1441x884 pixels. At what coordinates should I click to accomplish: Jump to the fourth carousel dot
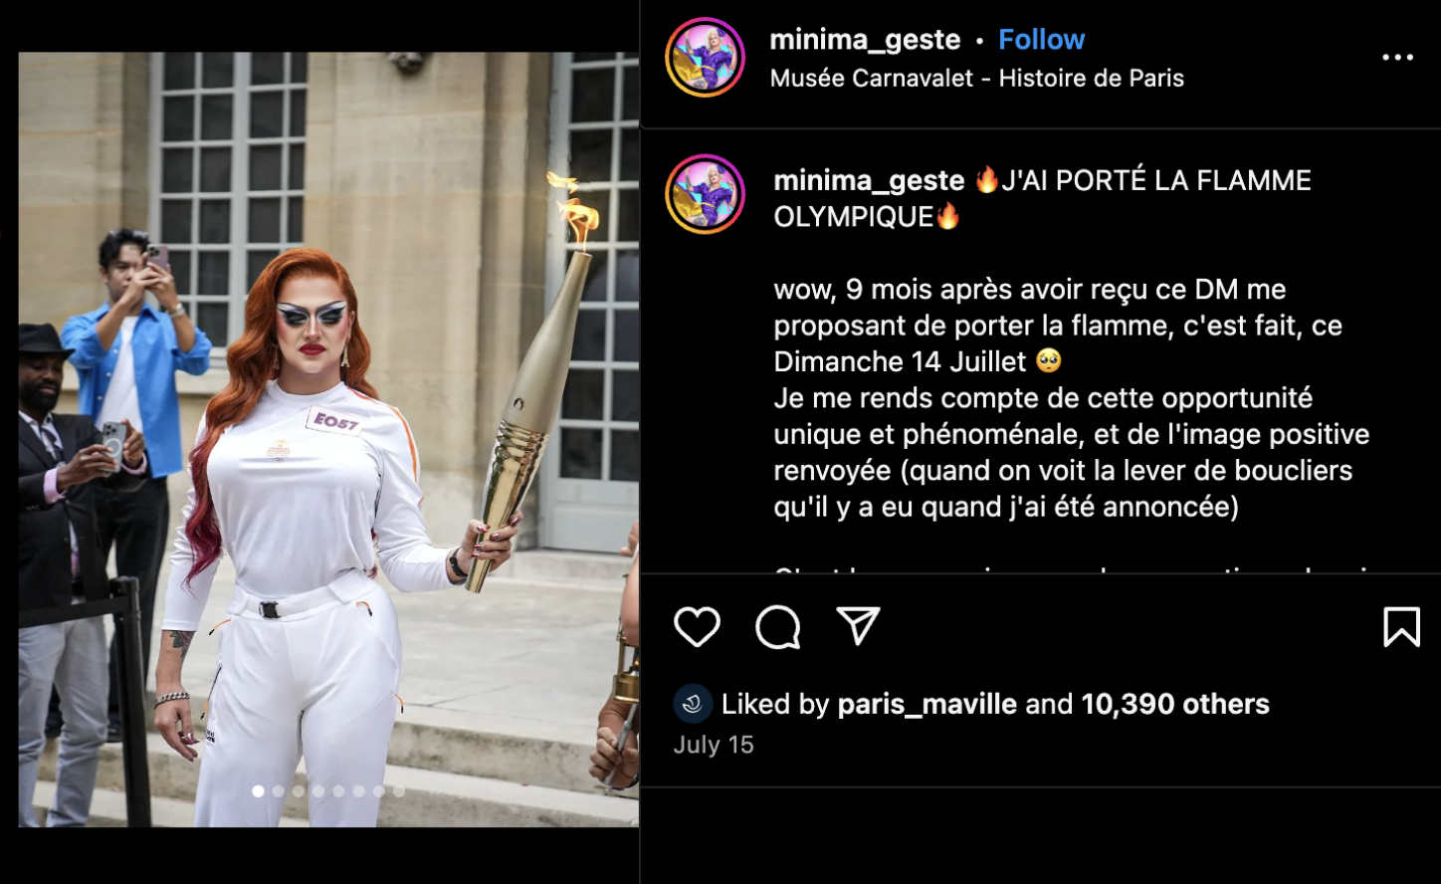click(x=318, y=791)
